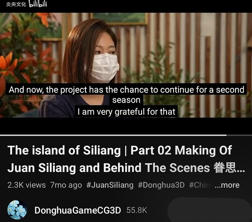Click the caption word 'season'
This screenshot has width=252, height=222.
tap(126, 100)
